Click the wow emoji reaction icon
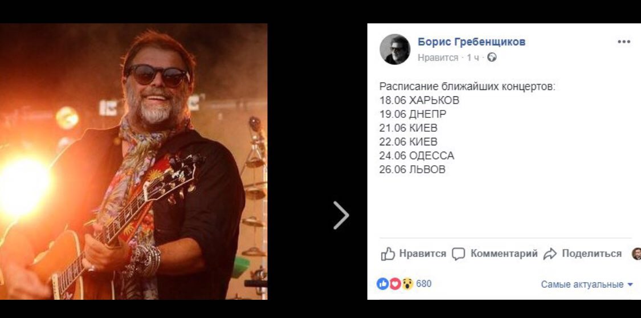This screenshot has width=641, height=318. (407, 284)
